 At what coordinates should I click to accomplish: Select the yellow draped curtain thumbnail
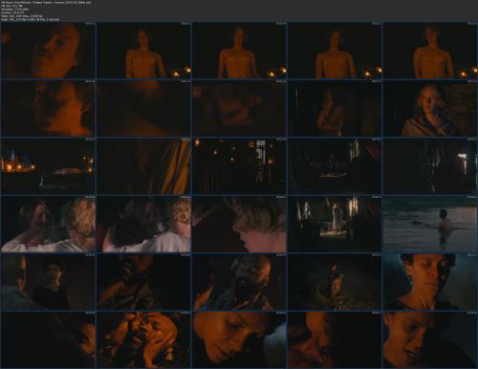[x=143, y=165]
